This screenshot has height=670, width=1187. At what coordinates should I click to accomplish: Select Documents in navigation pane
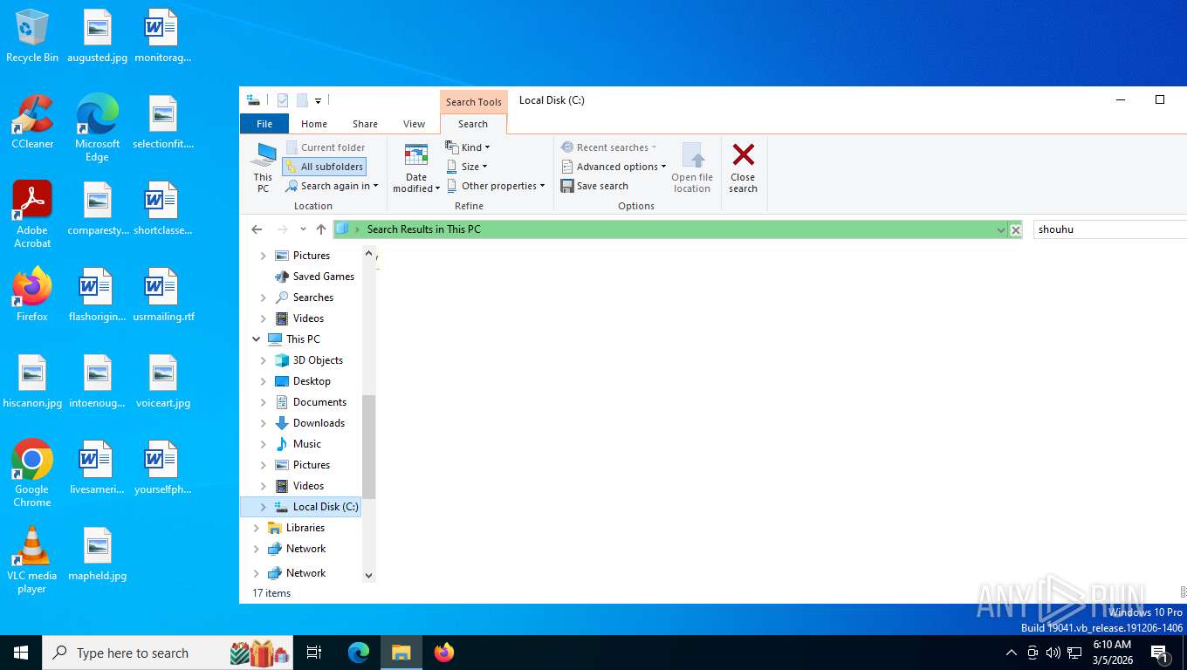[319, 402]
